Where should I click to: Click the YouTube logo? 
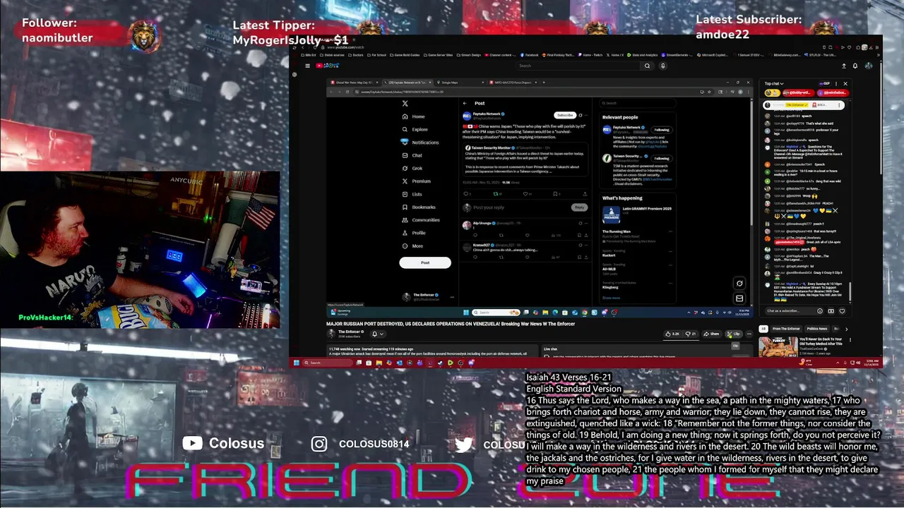pos(327,66)
